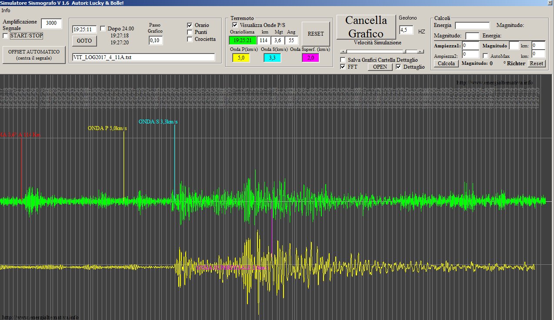Open the Info menu
554x320 pixels.
tap(6, 10)
